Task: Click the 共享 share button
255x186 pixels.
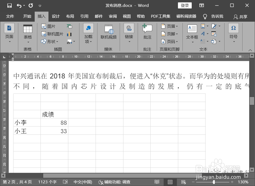Action: [240, 17]
